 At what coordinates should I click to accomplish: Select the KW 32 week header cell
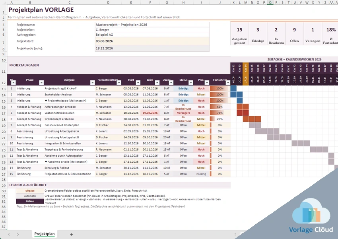pos(233,68)
